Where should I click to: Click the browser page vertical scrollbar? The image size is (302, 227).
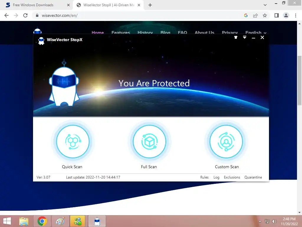pyautogui.click(x=300, y=80)
